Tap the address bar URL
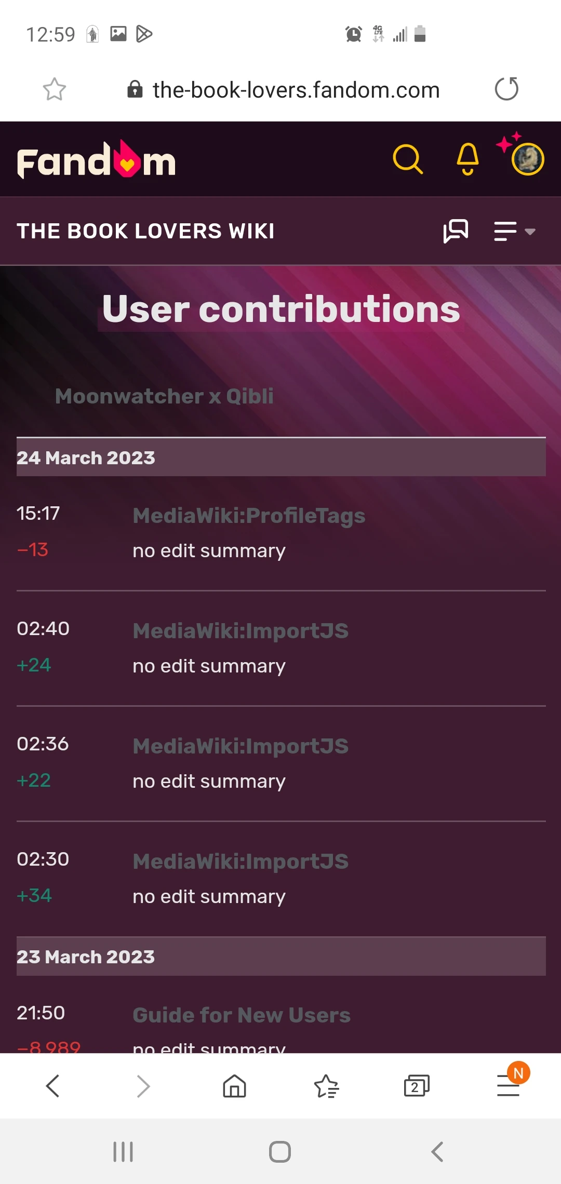The height and width of the screenshot is (1184, 561). 295,89
